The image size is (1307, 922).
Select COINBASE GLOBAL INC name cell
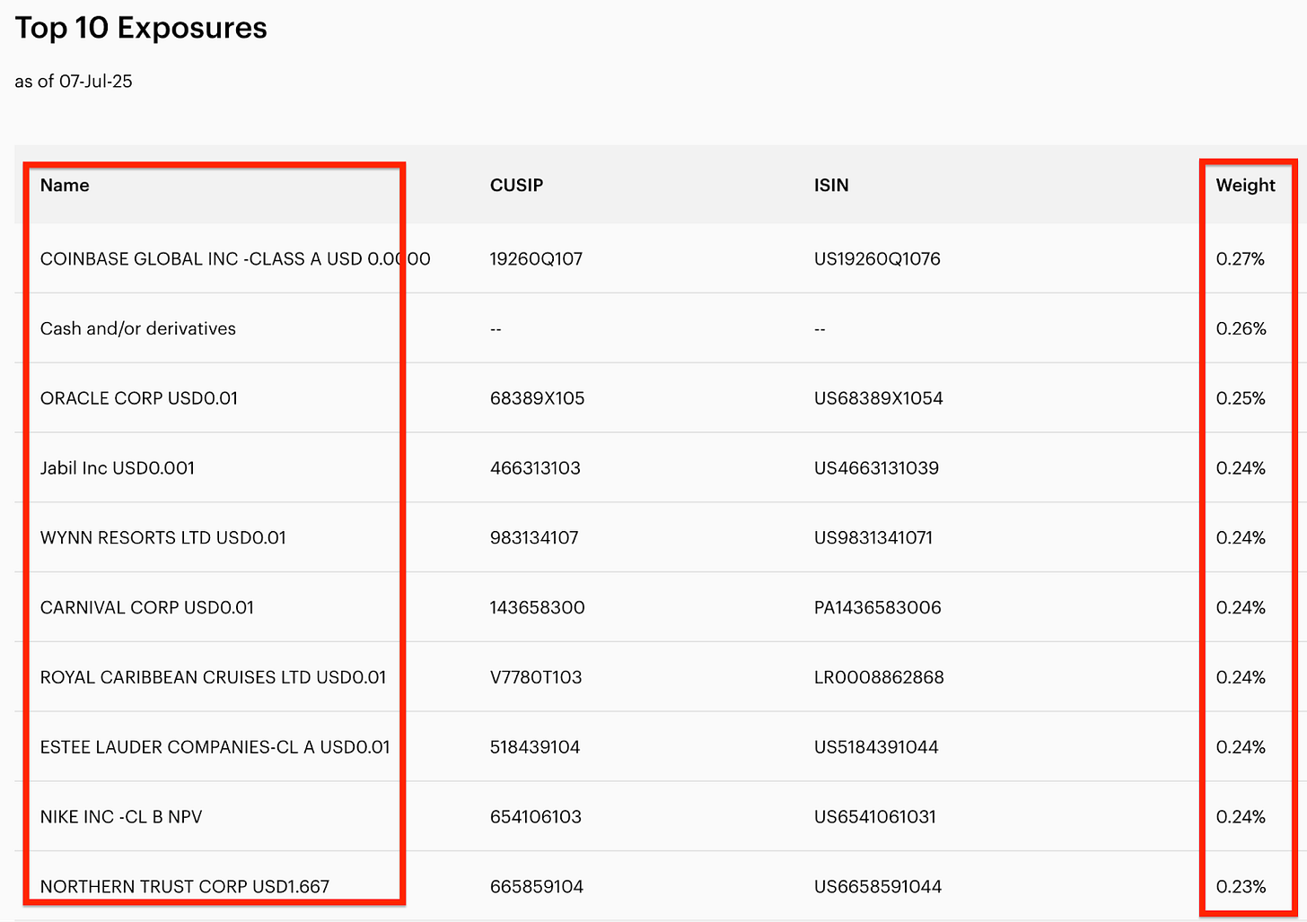(x=235, y=258)
